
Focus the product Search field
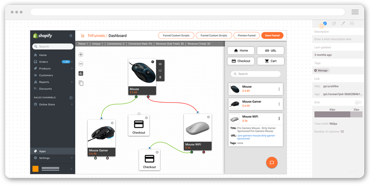click(x=256, y=74)
